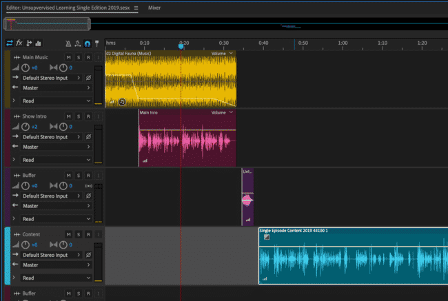
Task: Click the add marker pin icon
Action: click(x=97, y=43)
